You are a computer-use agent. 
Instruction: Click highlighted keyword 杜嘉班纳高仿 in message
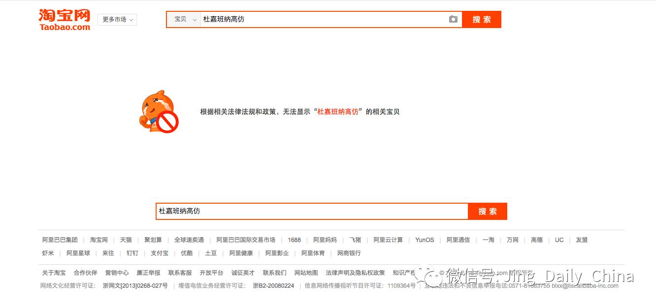pos(338,112)
